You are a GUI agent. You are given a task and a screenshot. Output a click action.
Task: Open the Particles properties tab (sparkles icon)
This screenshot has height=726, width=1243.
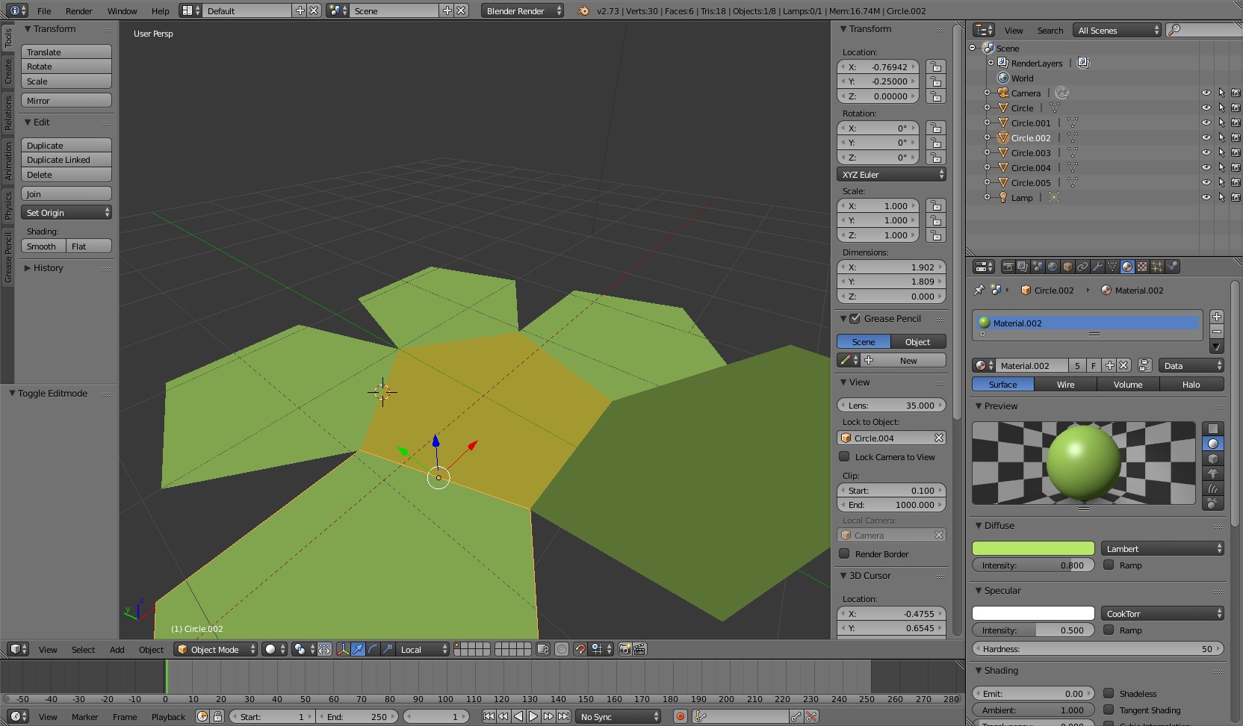tap(1157, 267)
